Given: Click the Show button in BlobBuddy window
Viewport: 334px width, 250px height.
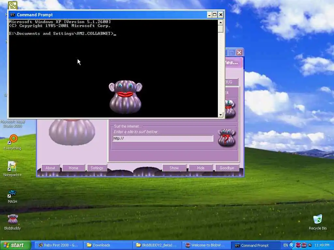Looking at the screenshot, I should [174, 168].
